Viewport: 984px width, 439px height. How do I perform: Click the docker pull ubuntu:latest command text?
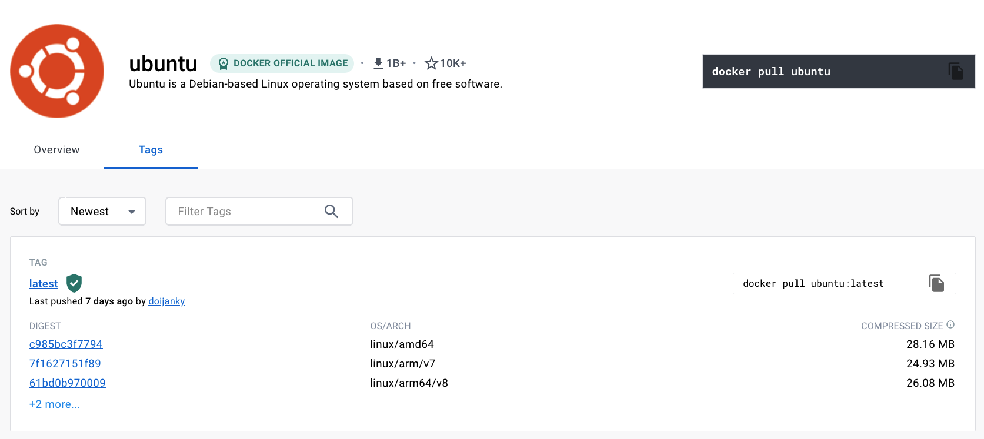pyautogui.click(x=813, y=284)
